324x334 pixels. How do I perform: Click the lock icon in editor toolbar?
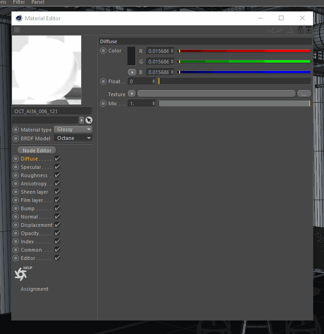300,30
